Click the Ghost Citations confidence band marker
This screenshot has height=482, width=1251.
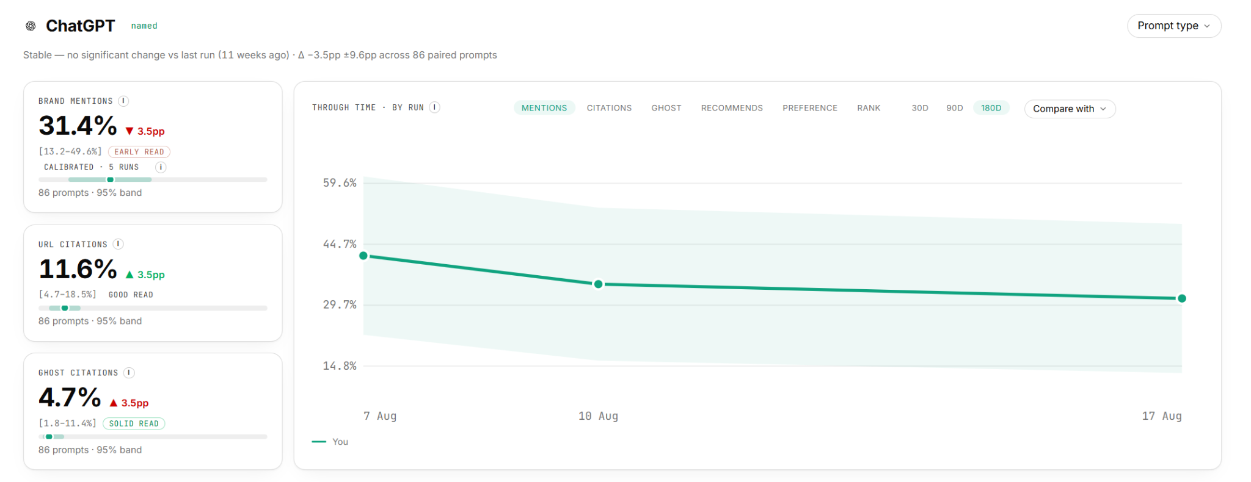(x=49, y=437)
